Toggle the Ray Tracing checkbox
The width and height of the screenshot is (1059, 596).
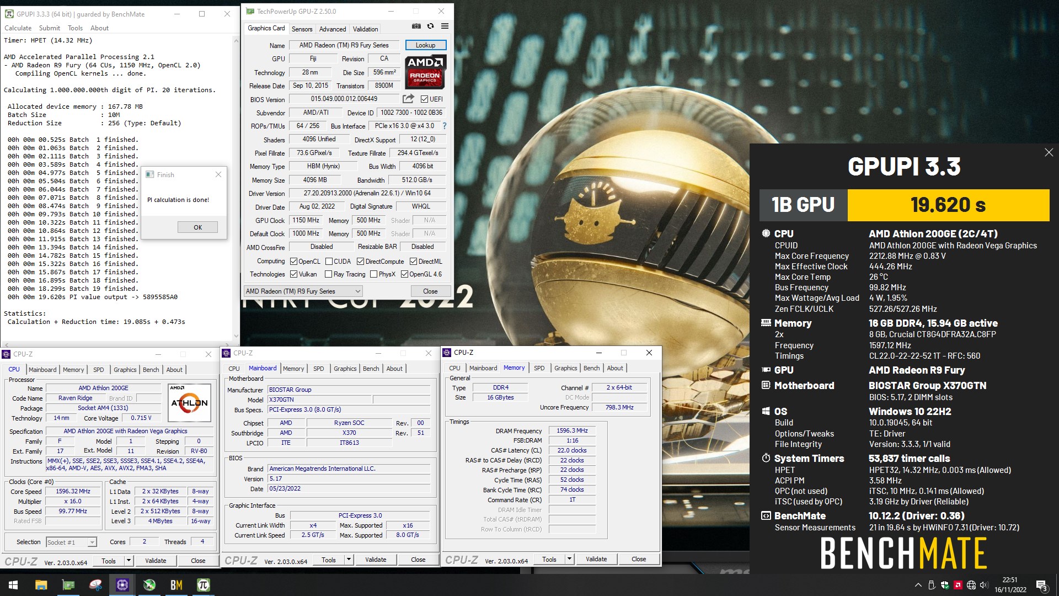point(329,274)
